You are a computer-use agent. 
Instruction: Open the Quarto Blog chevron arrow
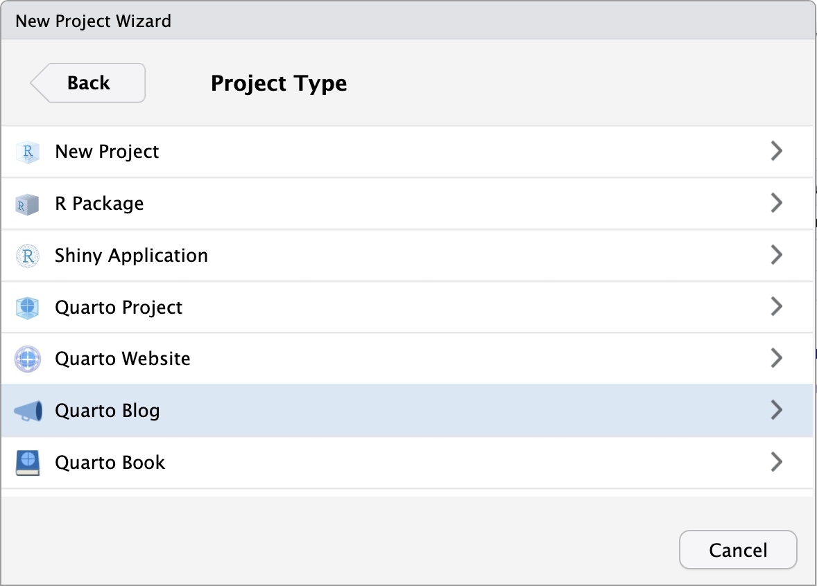coord(777,410)
